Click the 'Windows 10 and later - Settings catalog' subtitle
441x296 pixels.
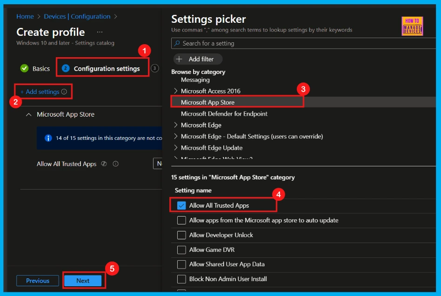pyautogui.click(x=65, y=43)
